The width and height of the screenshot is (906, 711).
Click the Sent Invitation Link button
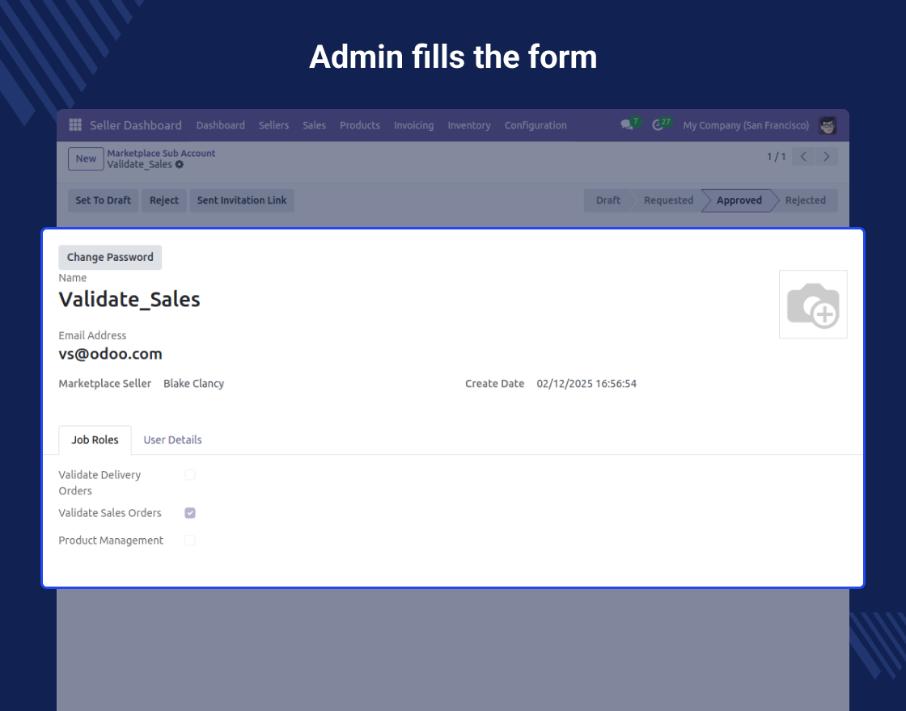242,200
